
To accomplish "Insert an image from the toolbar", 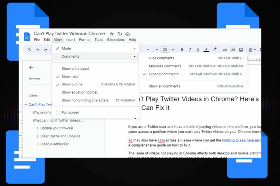I will [x=241, y=50].
